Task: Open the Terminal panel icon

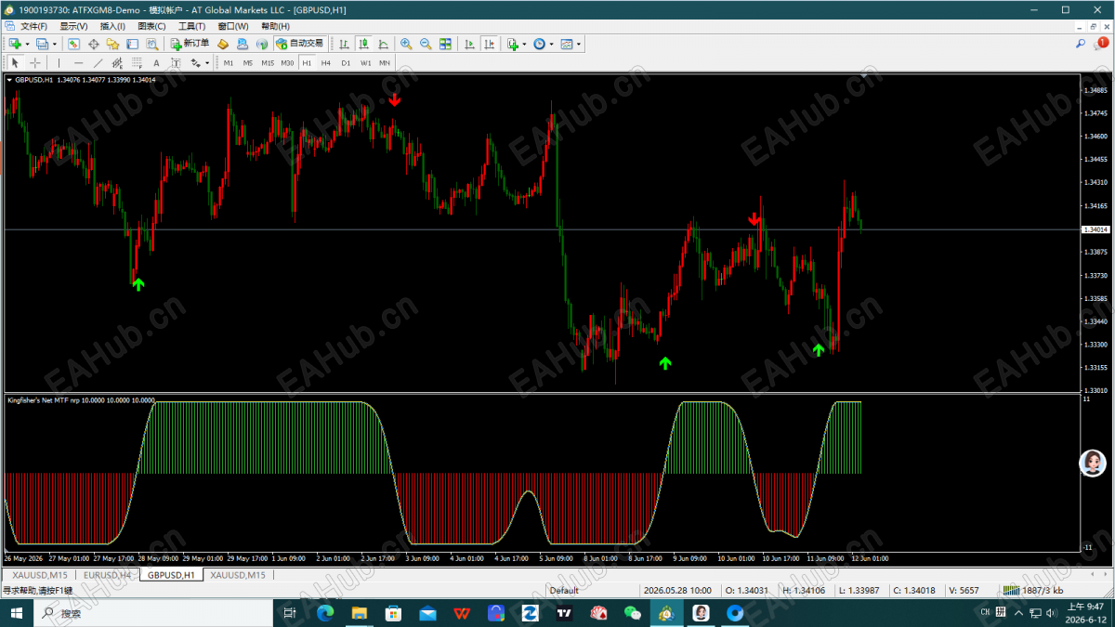Action: point(132,44)
